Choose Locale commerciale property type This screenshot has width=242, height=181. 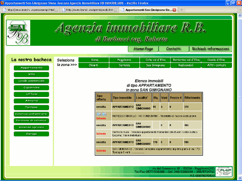[x=31, y=81]
